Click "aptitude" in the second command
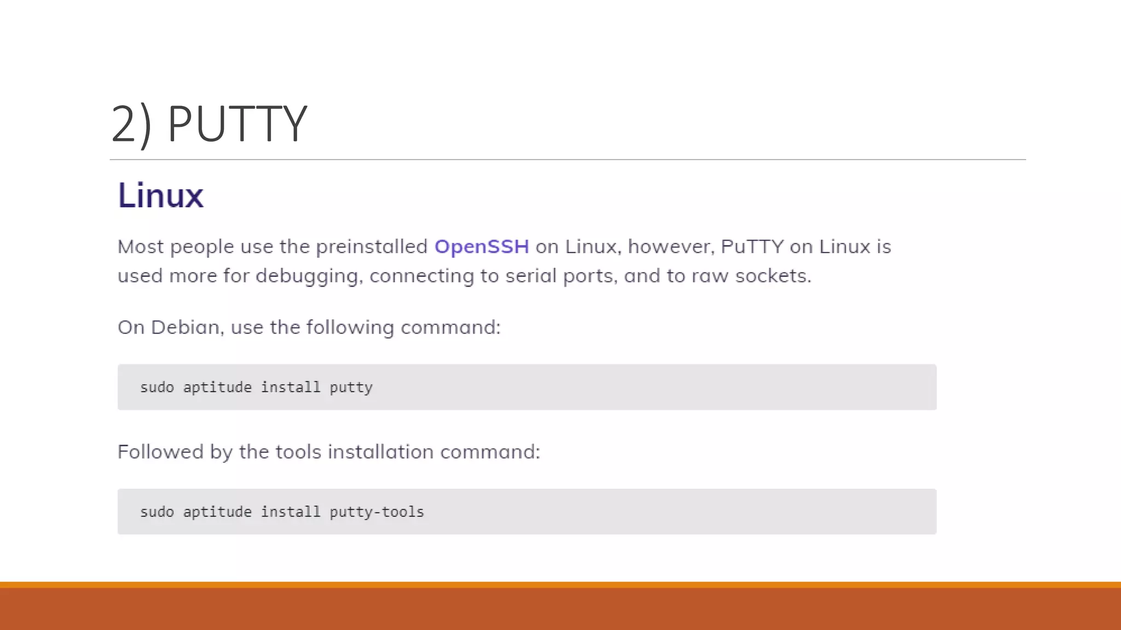The width and height of the screenshot is (1121, 630). pos(217,512)
